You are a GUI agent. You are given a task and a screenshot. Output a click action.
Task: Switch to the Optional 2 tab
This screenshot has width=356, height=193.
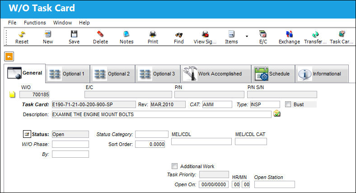click(x=113, y=74)
